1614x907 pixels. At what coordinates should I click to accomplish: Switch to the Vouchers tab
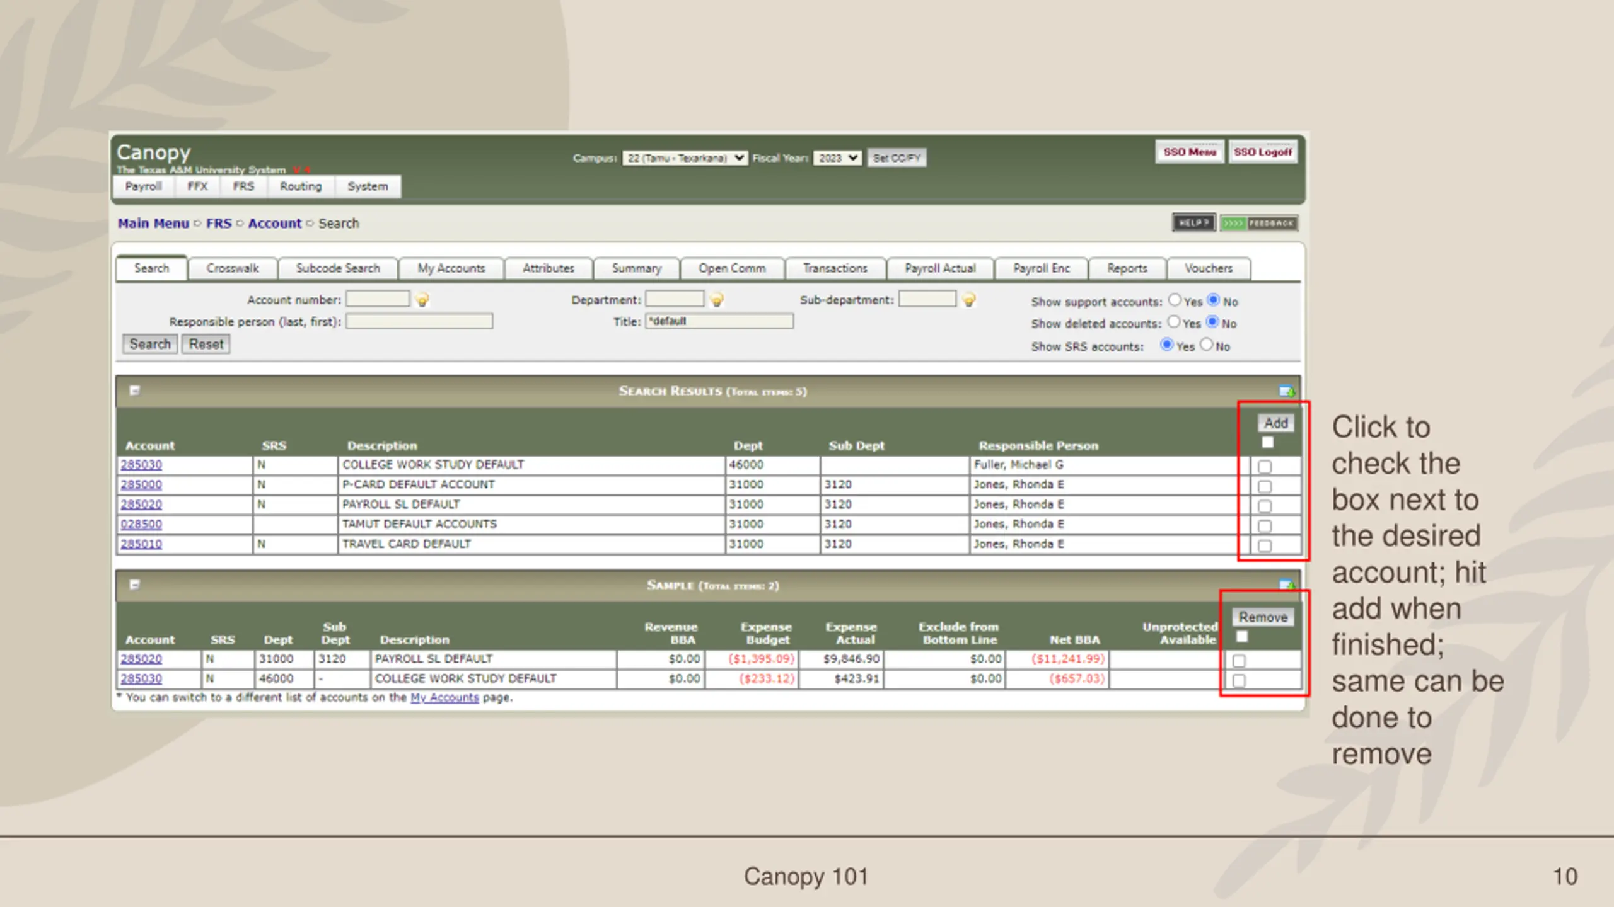click(x=1209, y=268)
